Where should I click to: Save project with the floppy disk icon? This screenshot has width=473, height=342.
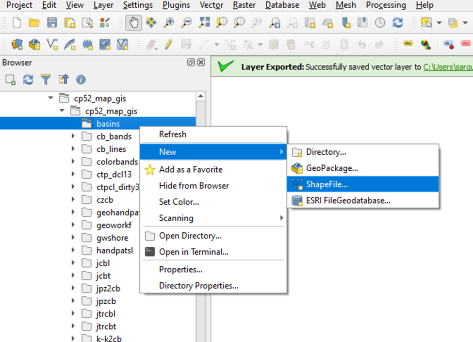click(52, 23)
